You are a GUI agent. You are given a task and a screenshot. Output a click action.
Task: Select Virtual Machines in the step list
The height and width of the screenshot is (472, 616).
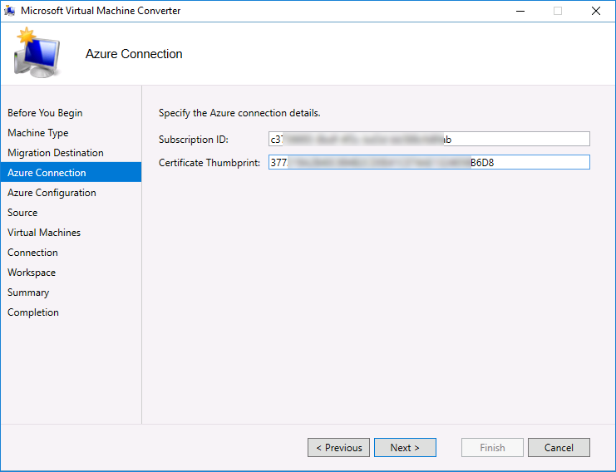click(x=43, y=233)
